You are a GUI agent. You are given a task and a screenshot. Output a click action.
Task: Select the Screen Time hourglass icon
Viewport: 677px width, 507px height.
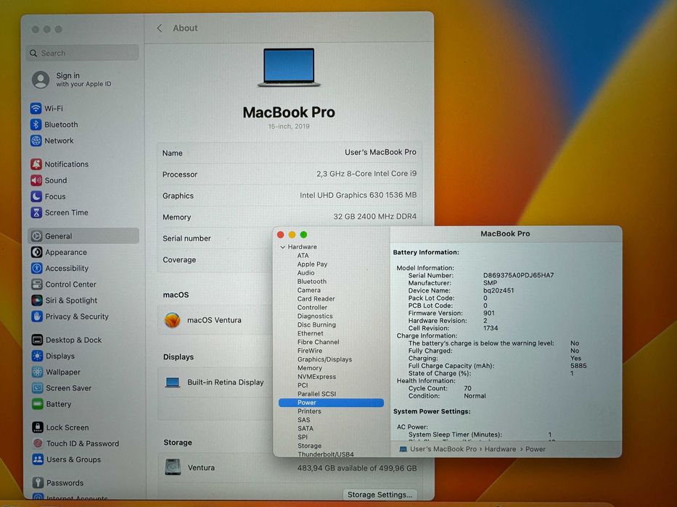[x=36, y=212]
